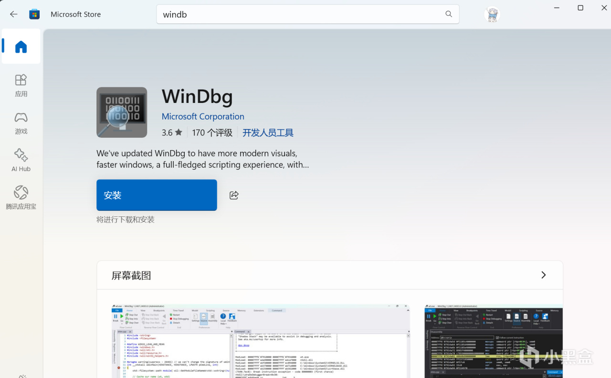Click the WinDbg app icon

tap(122, 112)
